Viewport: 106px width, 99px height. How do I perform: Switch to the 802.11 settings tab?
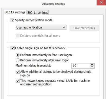(x=38, y=12)
